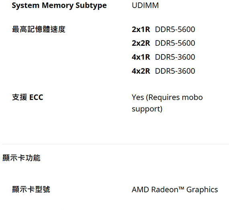
Task: Click the 2x1R memory configuration label
Action: [141, 29]
